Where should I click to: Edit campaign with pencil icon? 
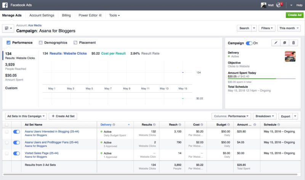276,43
